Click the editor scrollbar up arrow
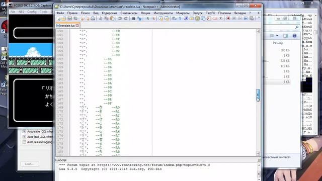Screen dimensions: 322x181 click(x=258, y=31)
